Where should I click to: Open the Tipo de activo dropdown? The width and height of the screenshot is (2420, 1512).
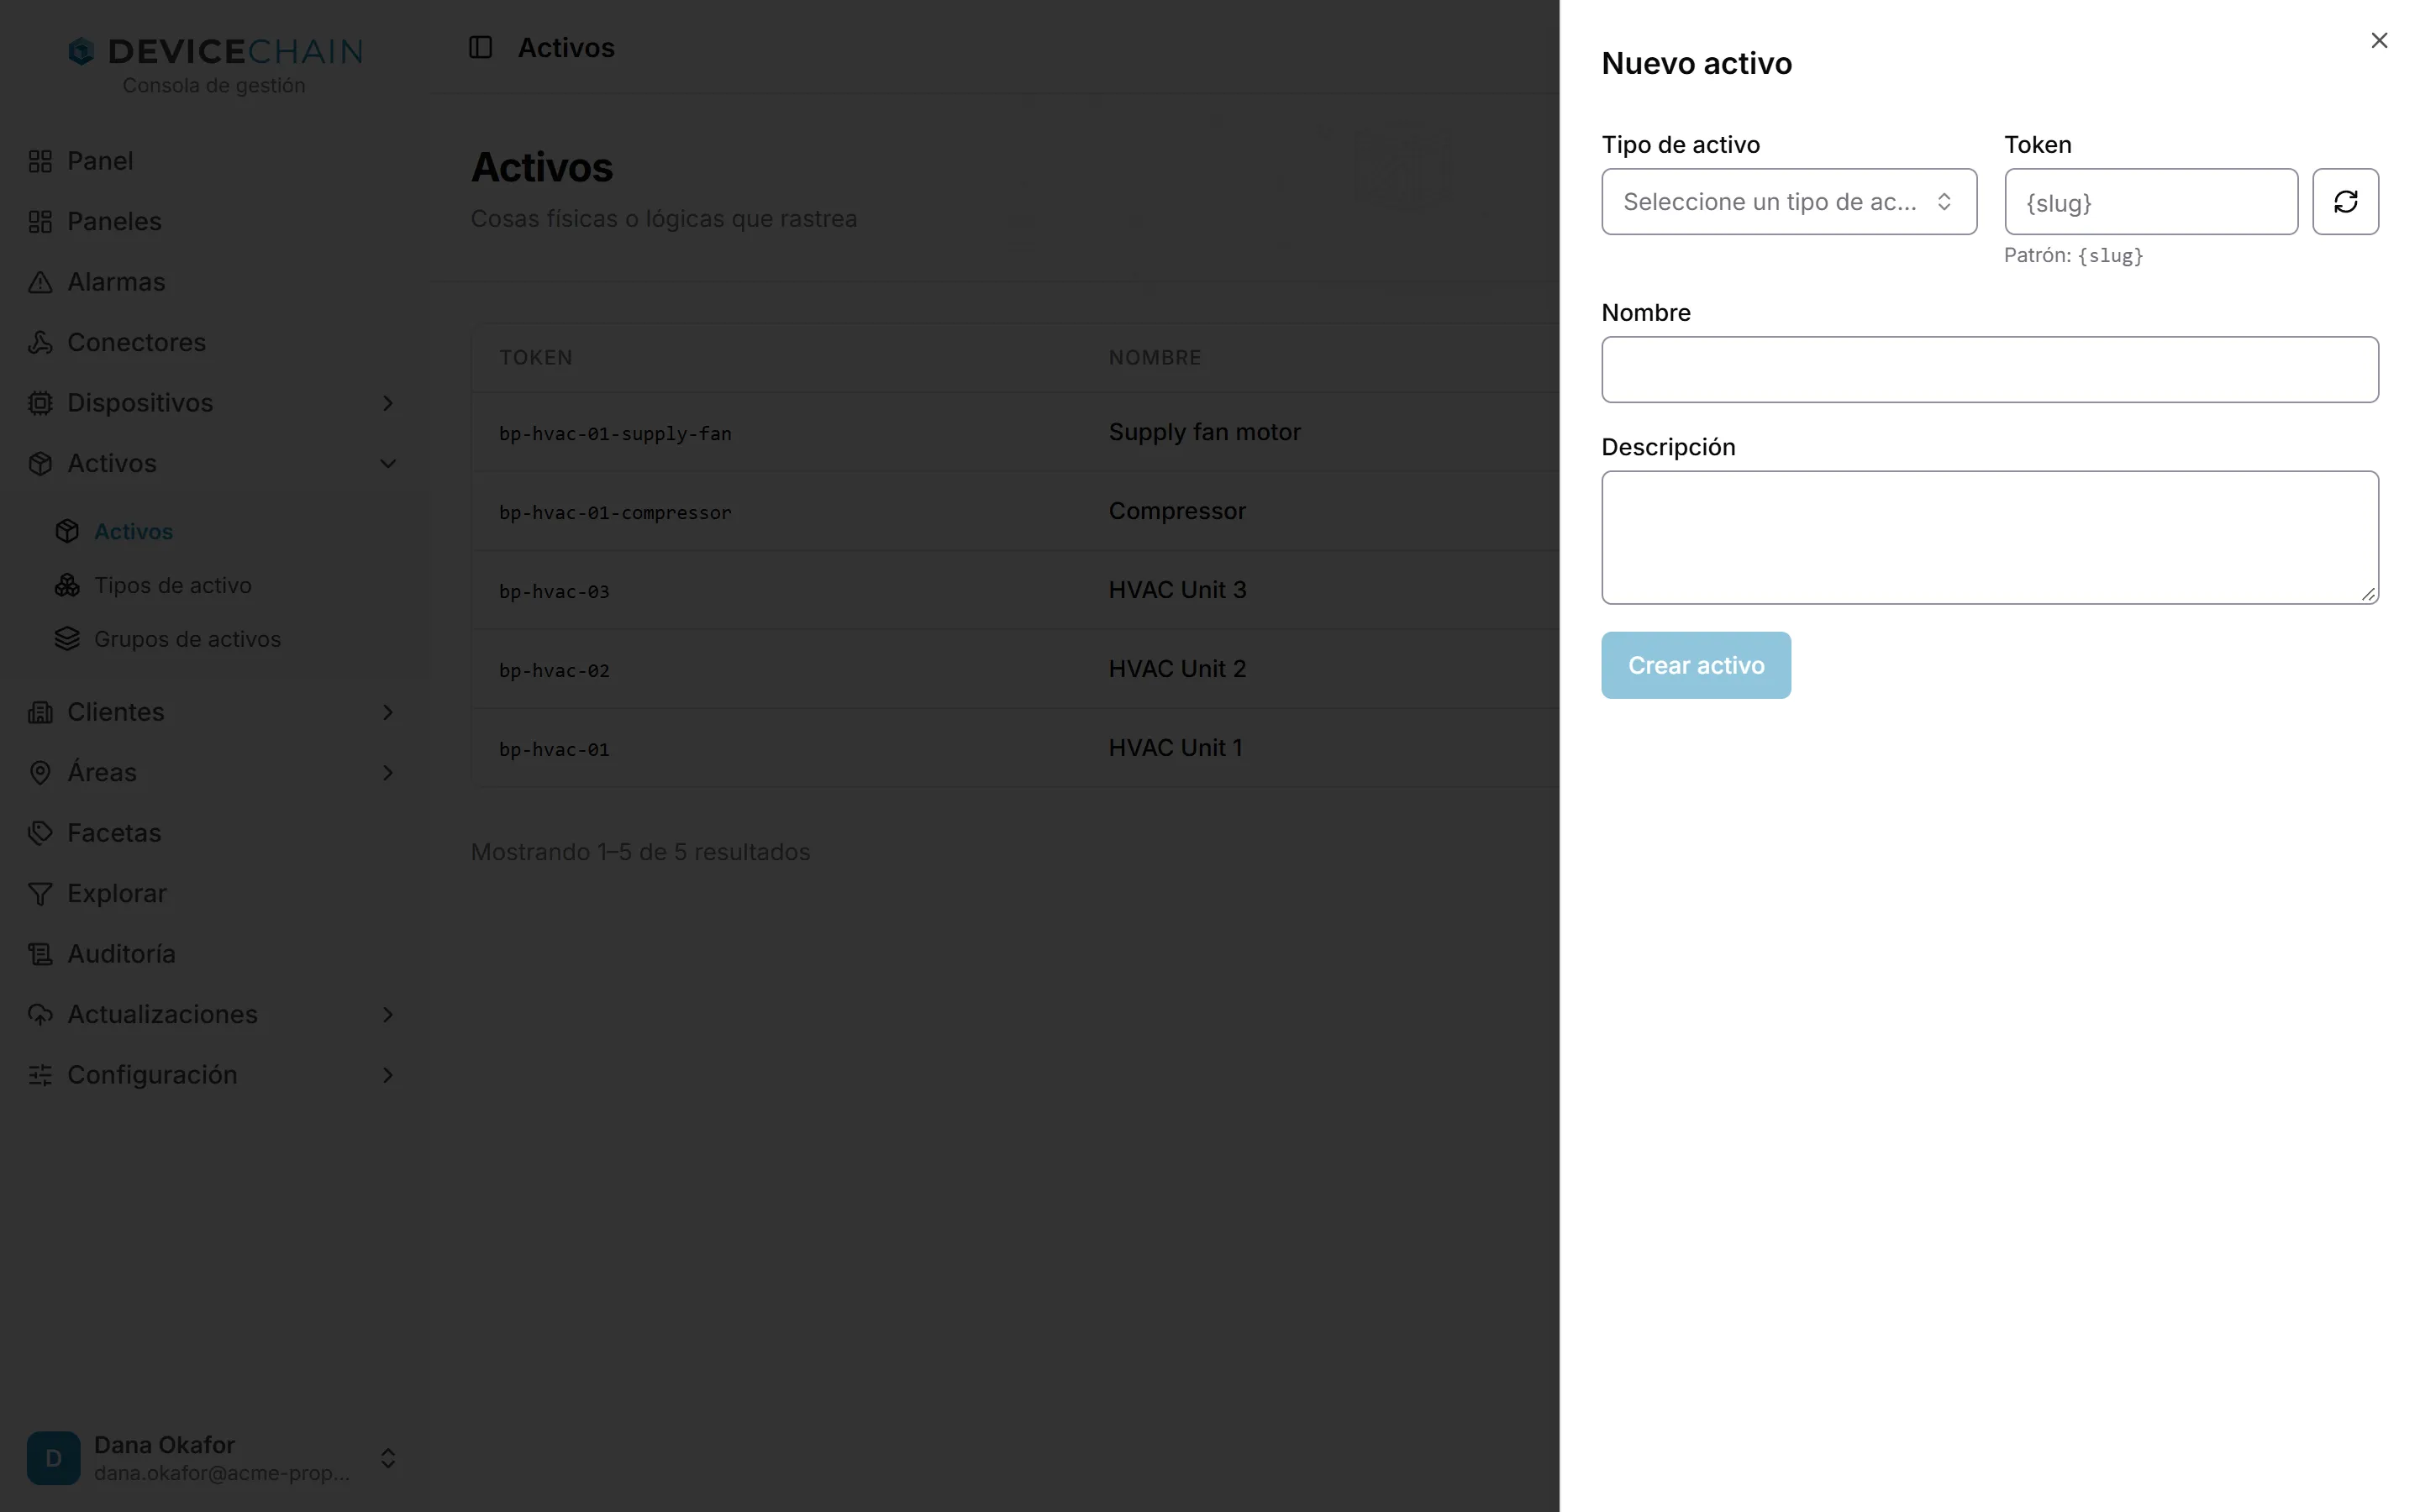(1789, 202)
